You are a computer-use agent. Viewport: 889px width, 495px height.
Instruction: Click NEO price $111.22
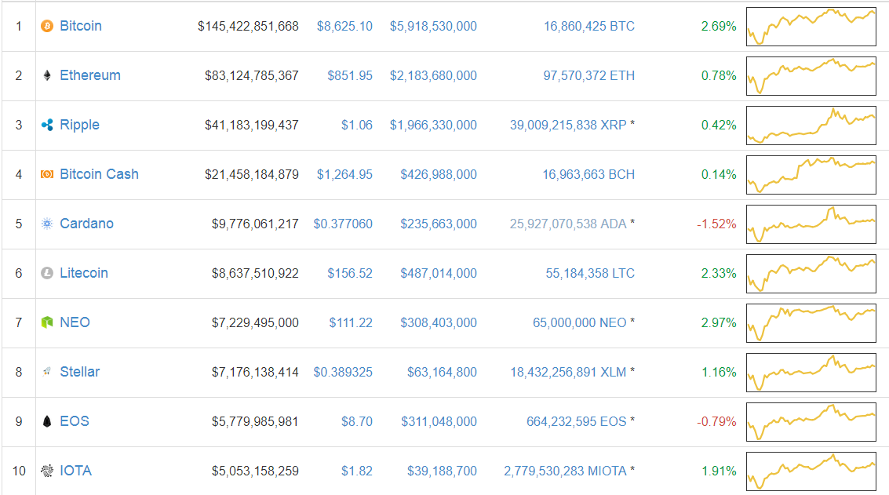(351, 322)
